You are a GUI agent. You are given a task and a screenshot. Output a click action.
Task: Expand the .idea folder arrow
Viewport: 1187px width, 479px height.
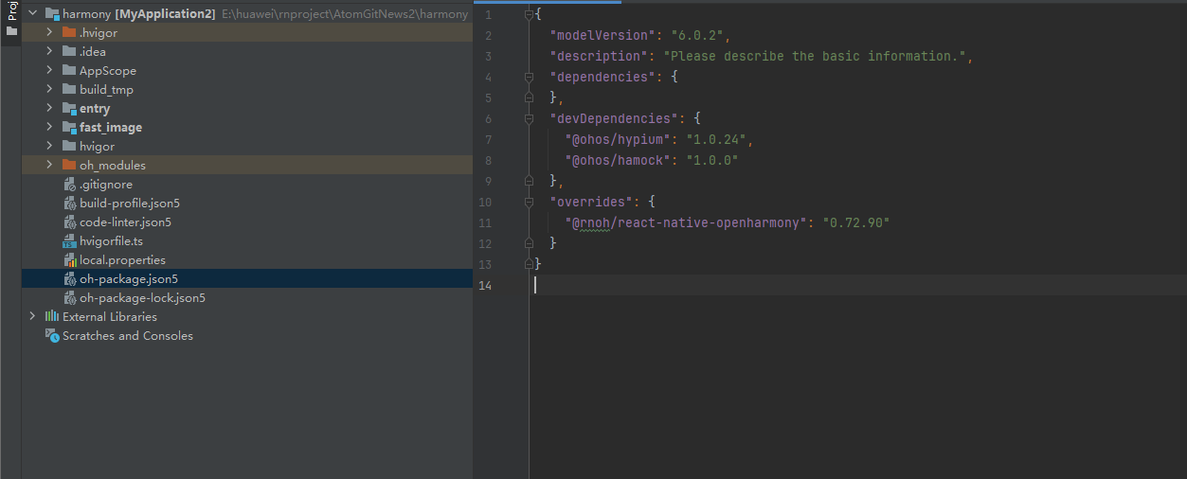tap(49, 52)
